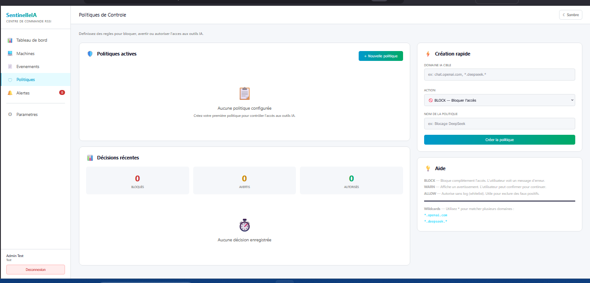Click the Parametres gear icon

(10, 115)
